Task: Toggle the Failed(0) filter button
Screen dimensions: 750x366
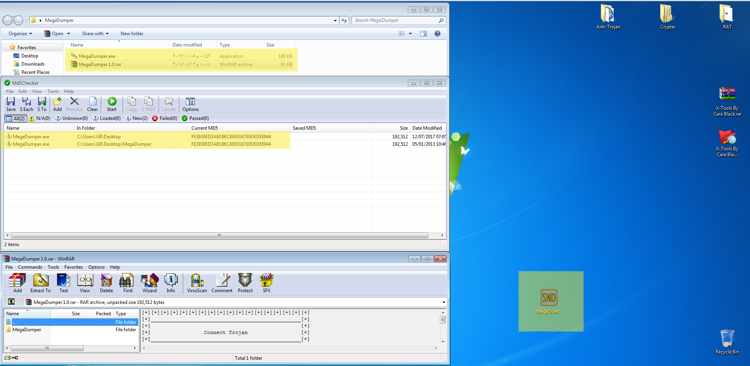Action: 165,118
